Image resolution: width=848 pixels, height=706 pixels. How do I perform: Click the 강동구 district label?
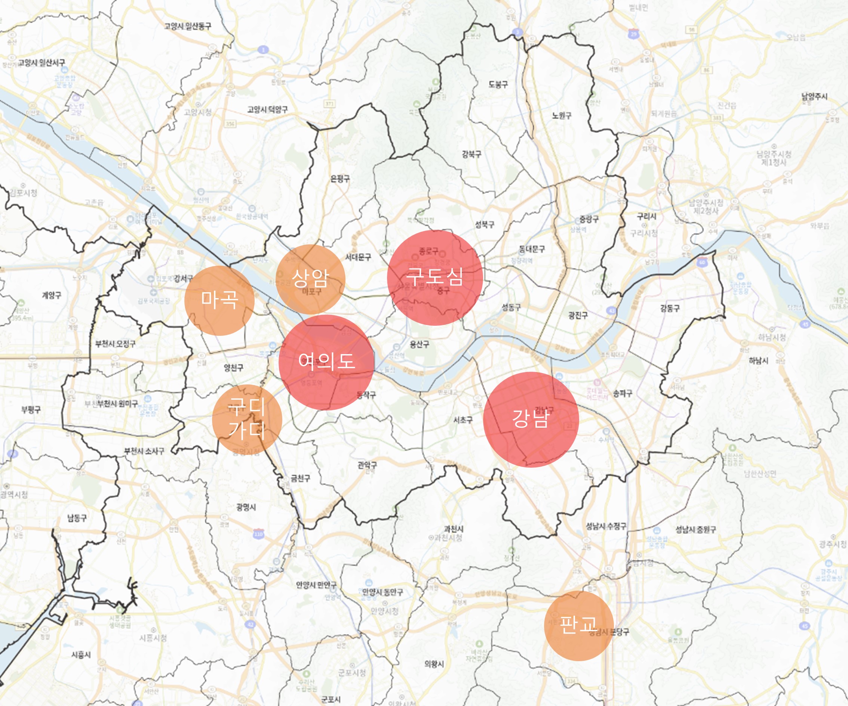pos(670,309)
